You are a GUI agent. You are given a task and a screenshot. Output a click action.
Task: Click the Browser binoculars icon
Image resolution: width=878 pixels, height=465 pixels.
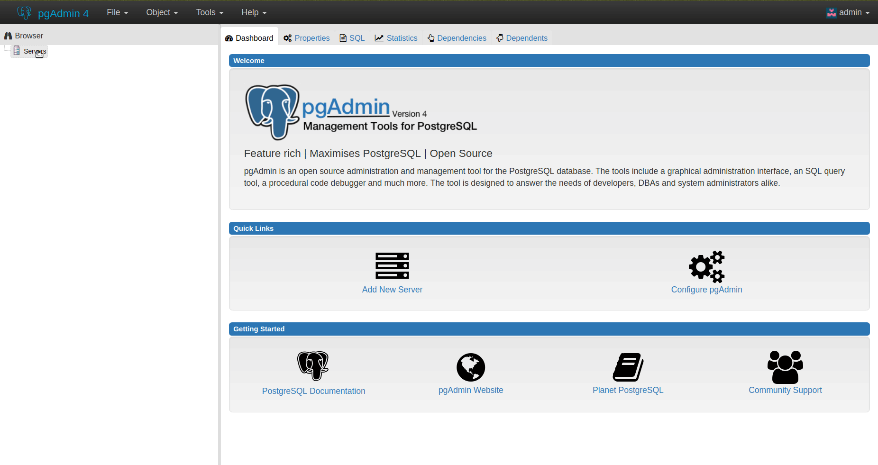pos(8,36)
